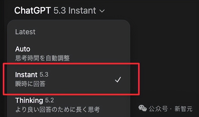This screenshot has width=199, height=117.
Task: Select the Auto model option
Action: pos(69,53)
